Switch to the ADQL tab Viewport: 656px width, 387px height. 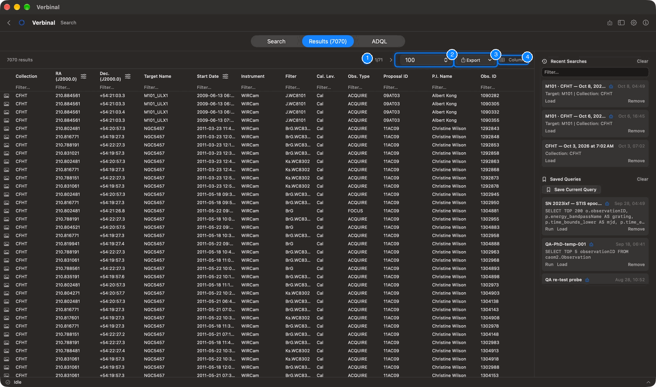tap(379, 41)
